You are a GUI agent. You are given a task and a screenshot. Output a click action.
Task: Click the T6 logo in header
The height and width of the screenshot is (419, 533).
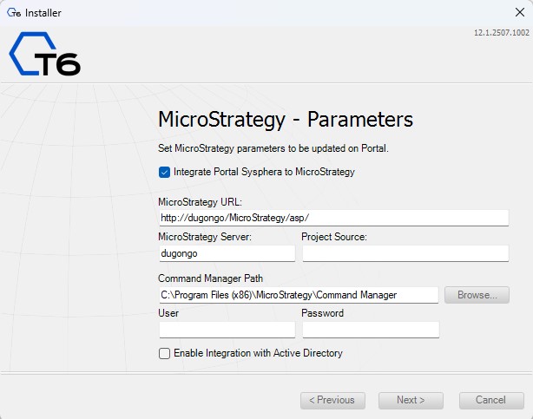[44, 54]
